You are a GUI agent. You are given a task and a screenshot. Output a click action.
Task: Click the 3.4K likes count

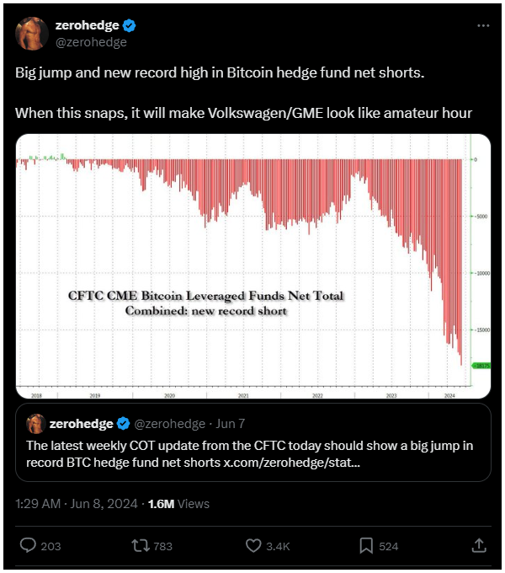[278, 546]
